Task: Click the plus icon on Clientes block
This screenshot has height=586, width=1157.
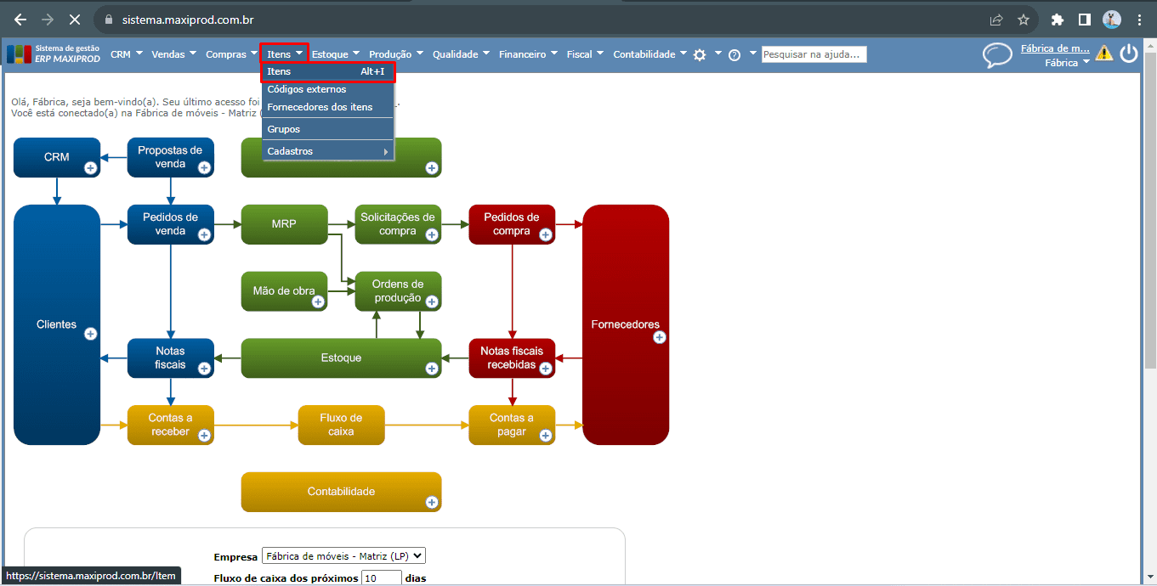Action: tap(91, 334)
